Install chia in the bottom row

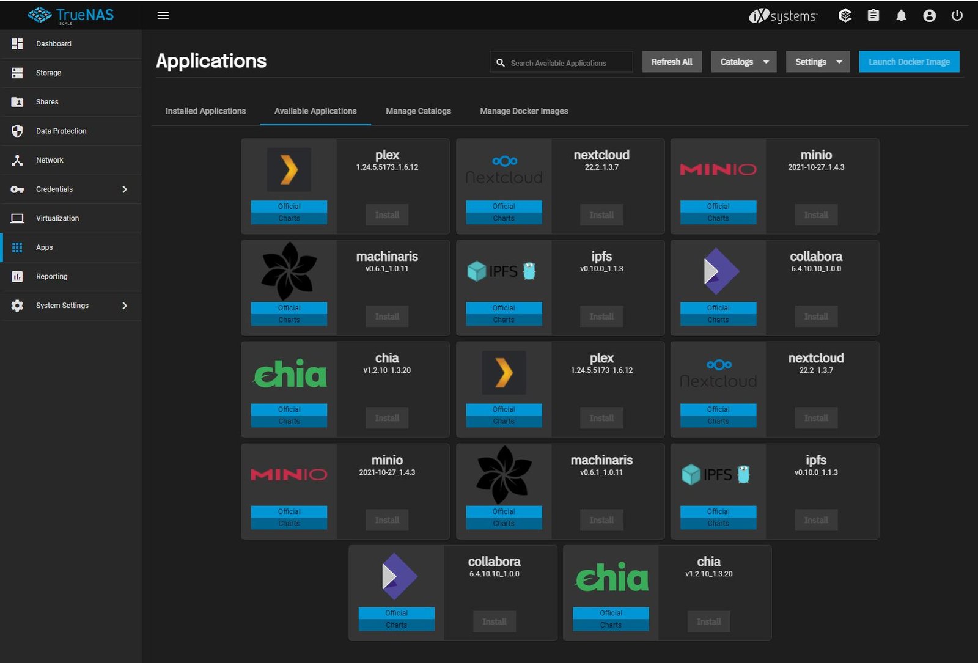[709, 621]
